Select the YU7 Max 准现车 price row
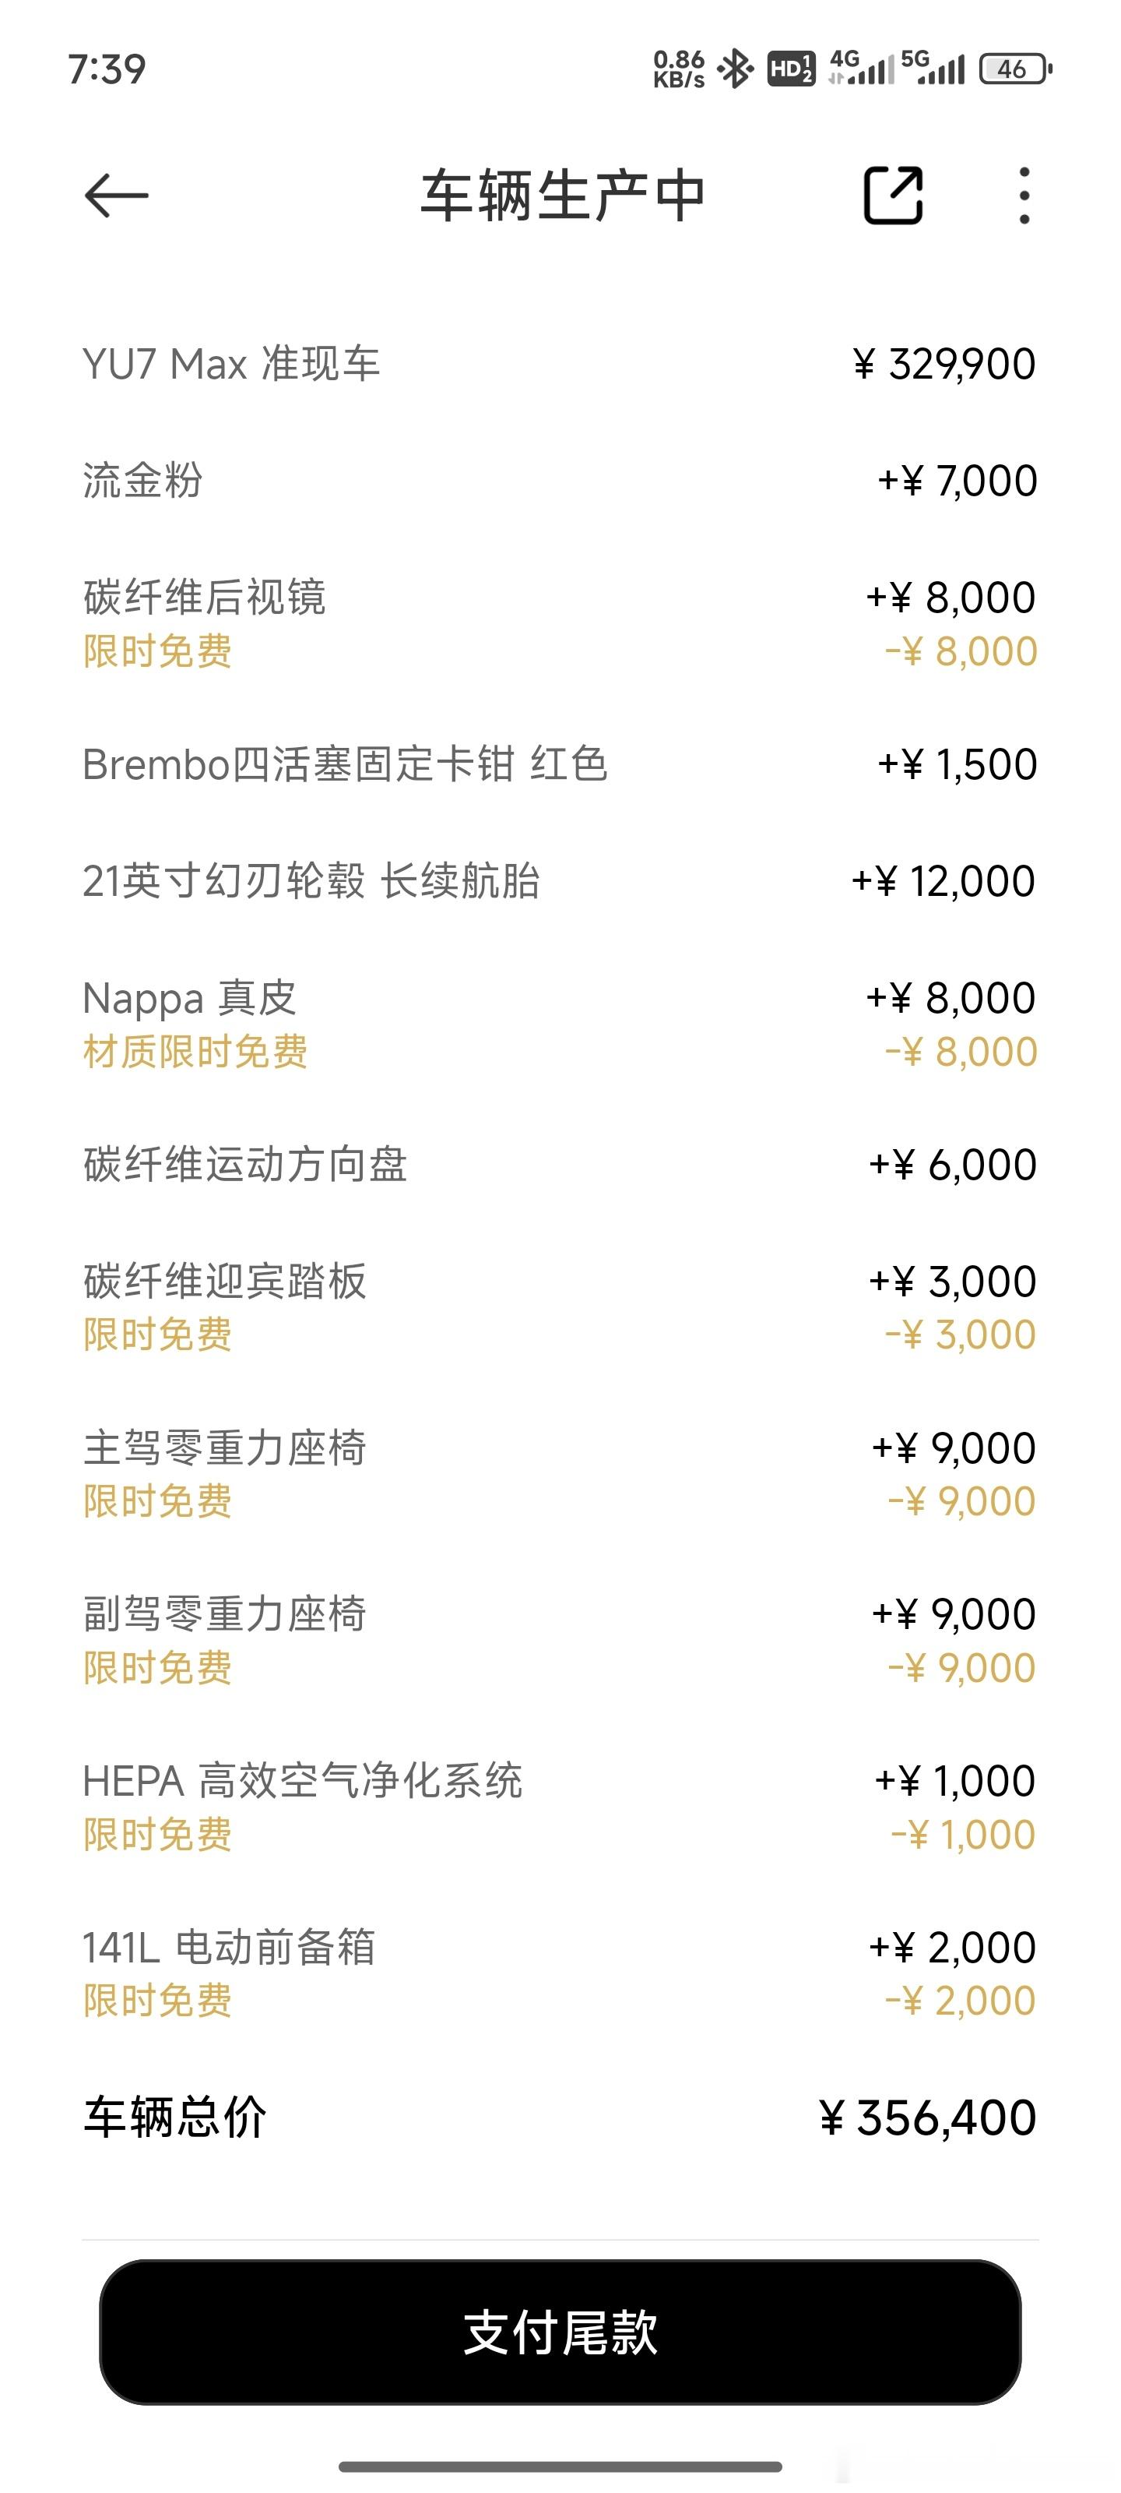The height and width of the screenshot is (2493, 1121). click(560, 364)
